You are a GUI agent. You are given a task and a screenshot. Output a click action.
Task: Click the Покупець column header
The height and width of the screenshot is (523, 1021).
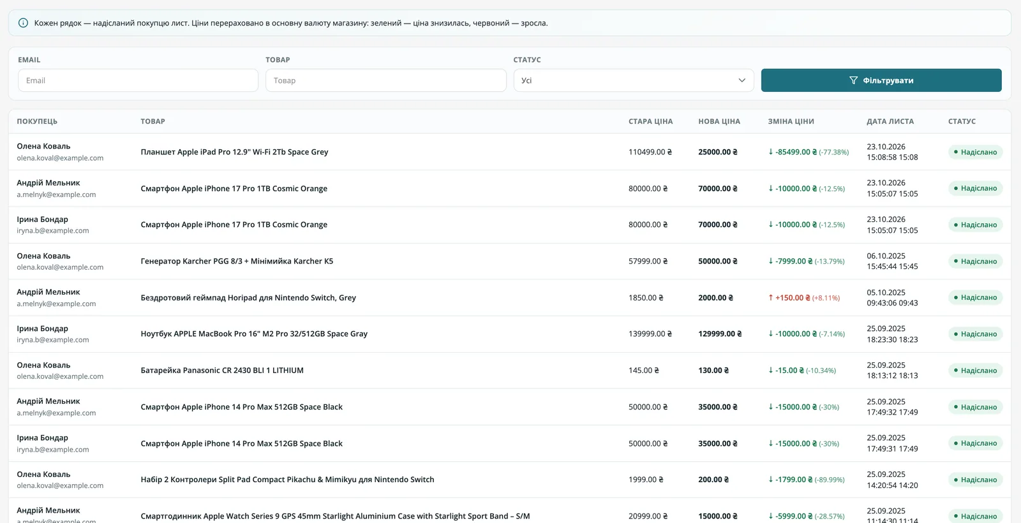37,121
